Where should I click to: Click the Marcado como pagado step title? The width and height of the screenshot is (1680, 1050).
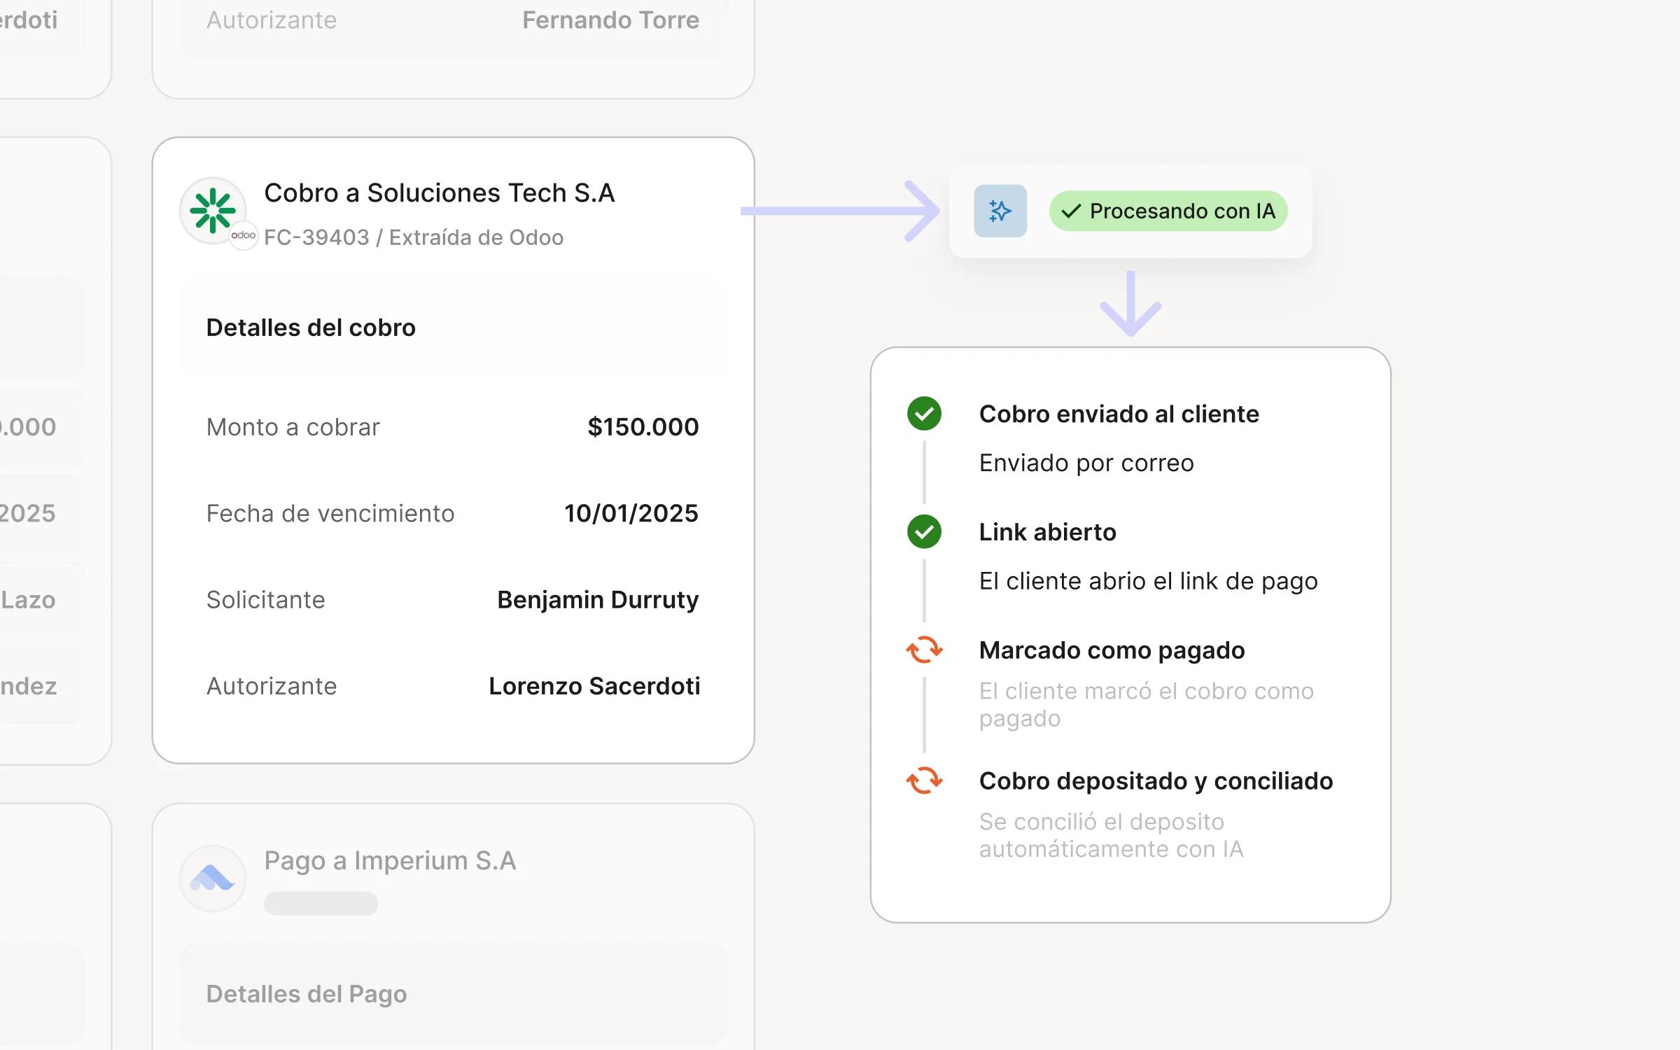tap(1112, 650)
